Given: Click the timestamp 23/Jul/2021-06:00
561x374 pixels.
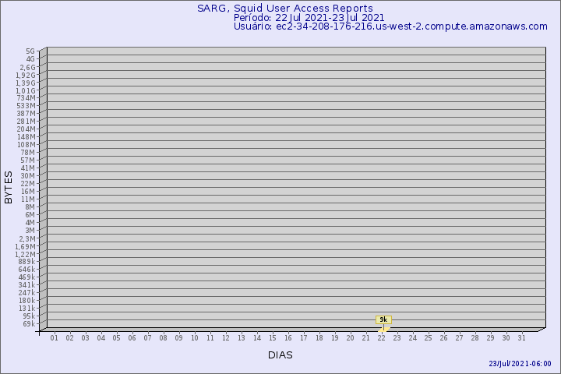Looking at the screenshot, I should point(520,364).
